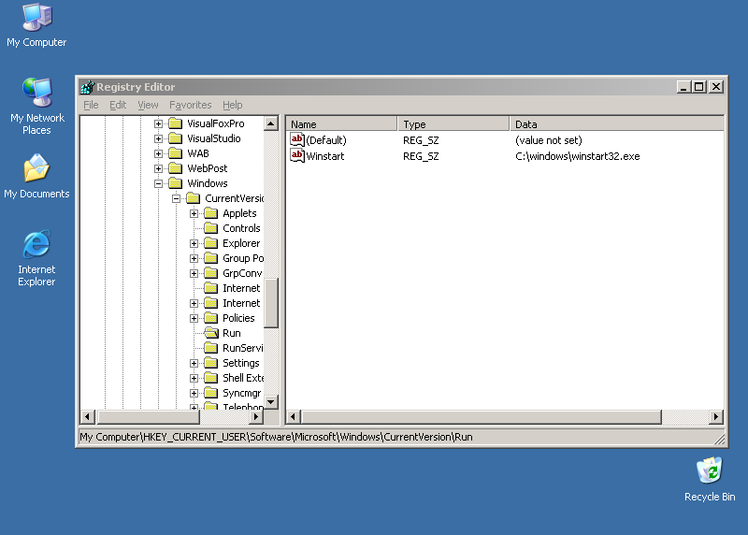Open the Favorites menu
This screenshot has width=748, height=535.
coord(191,105)
